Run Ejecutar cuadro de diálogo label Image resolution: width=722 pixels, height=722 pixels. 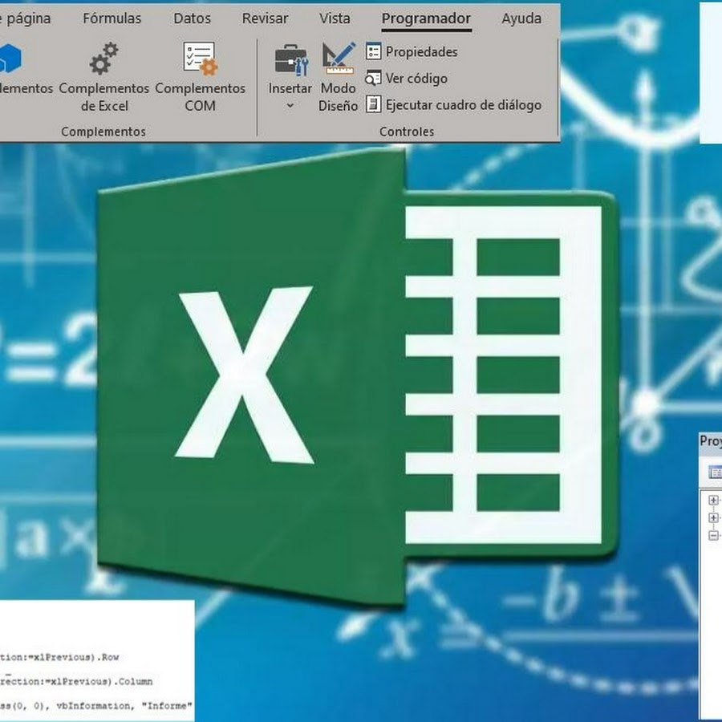(463, 105)
